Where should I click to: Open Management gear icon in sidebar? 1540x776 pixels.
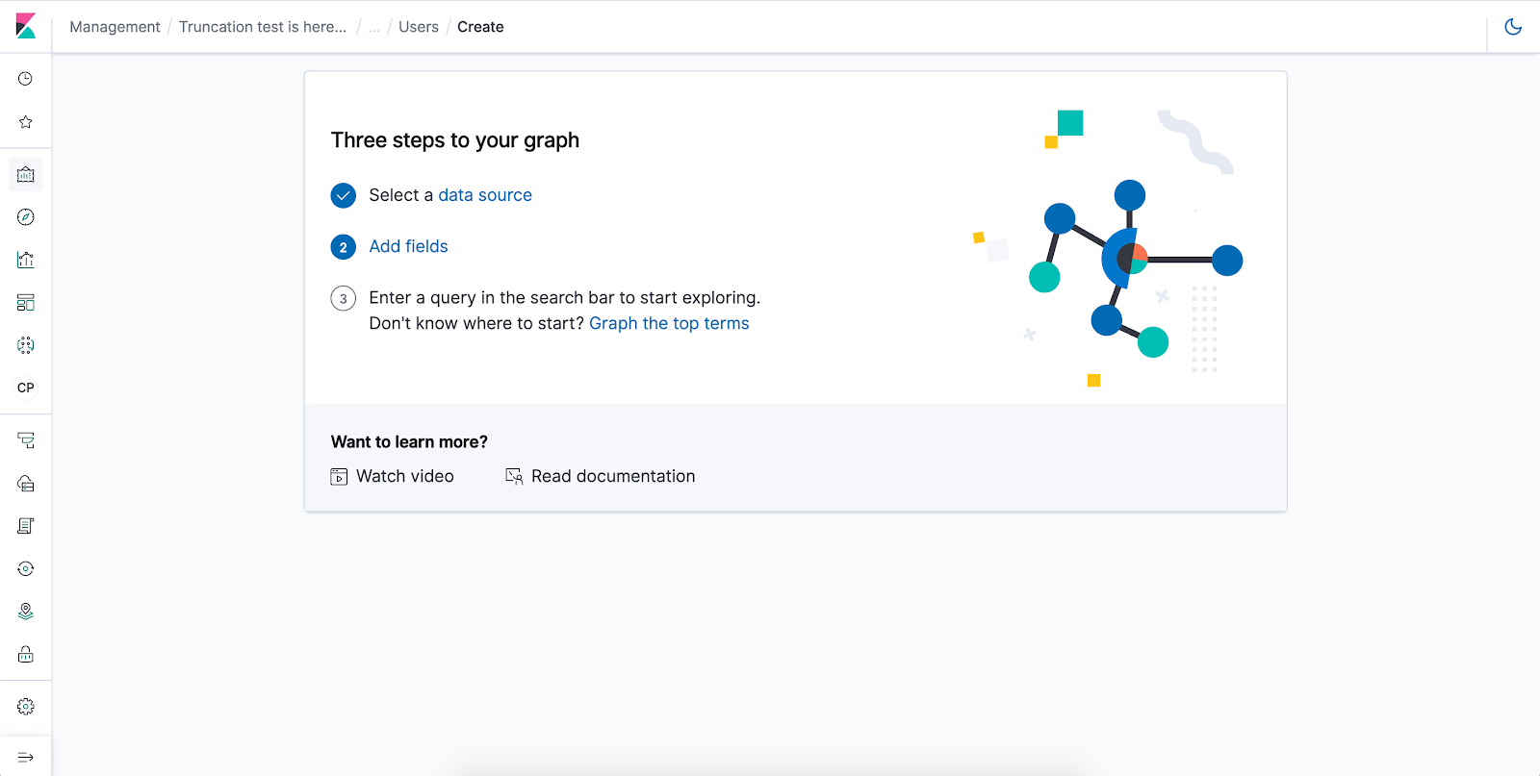(26, 707)
